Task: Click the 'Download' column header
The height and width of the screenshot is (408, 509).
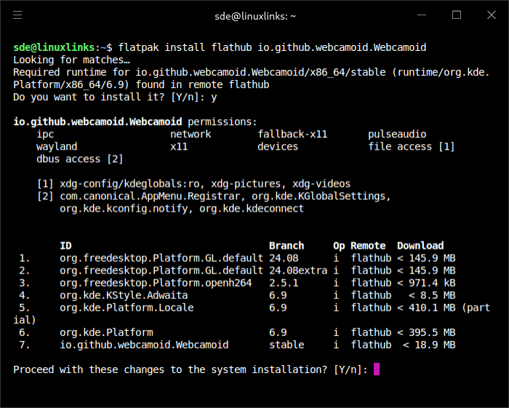Action: (x=420, y=246)
